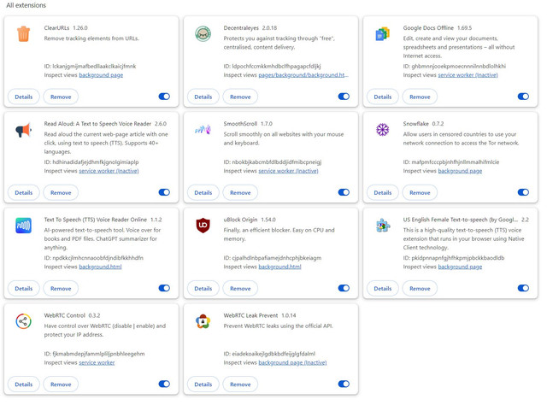This screenshot has width=547, height=405.
Task: Click the WebRTC Leak Prevent icon
Action: [x=203, y=321]
